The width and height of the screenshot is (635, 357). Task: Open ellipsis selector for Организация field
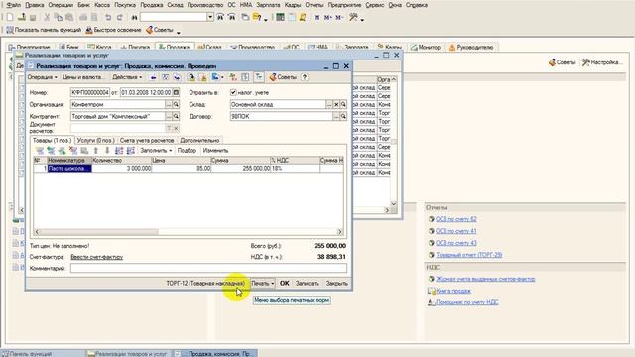(x=169, y=104)
